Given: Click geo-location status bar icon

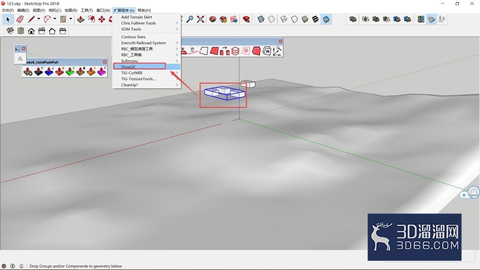Looking at the screenshot, I should [4, 266].
